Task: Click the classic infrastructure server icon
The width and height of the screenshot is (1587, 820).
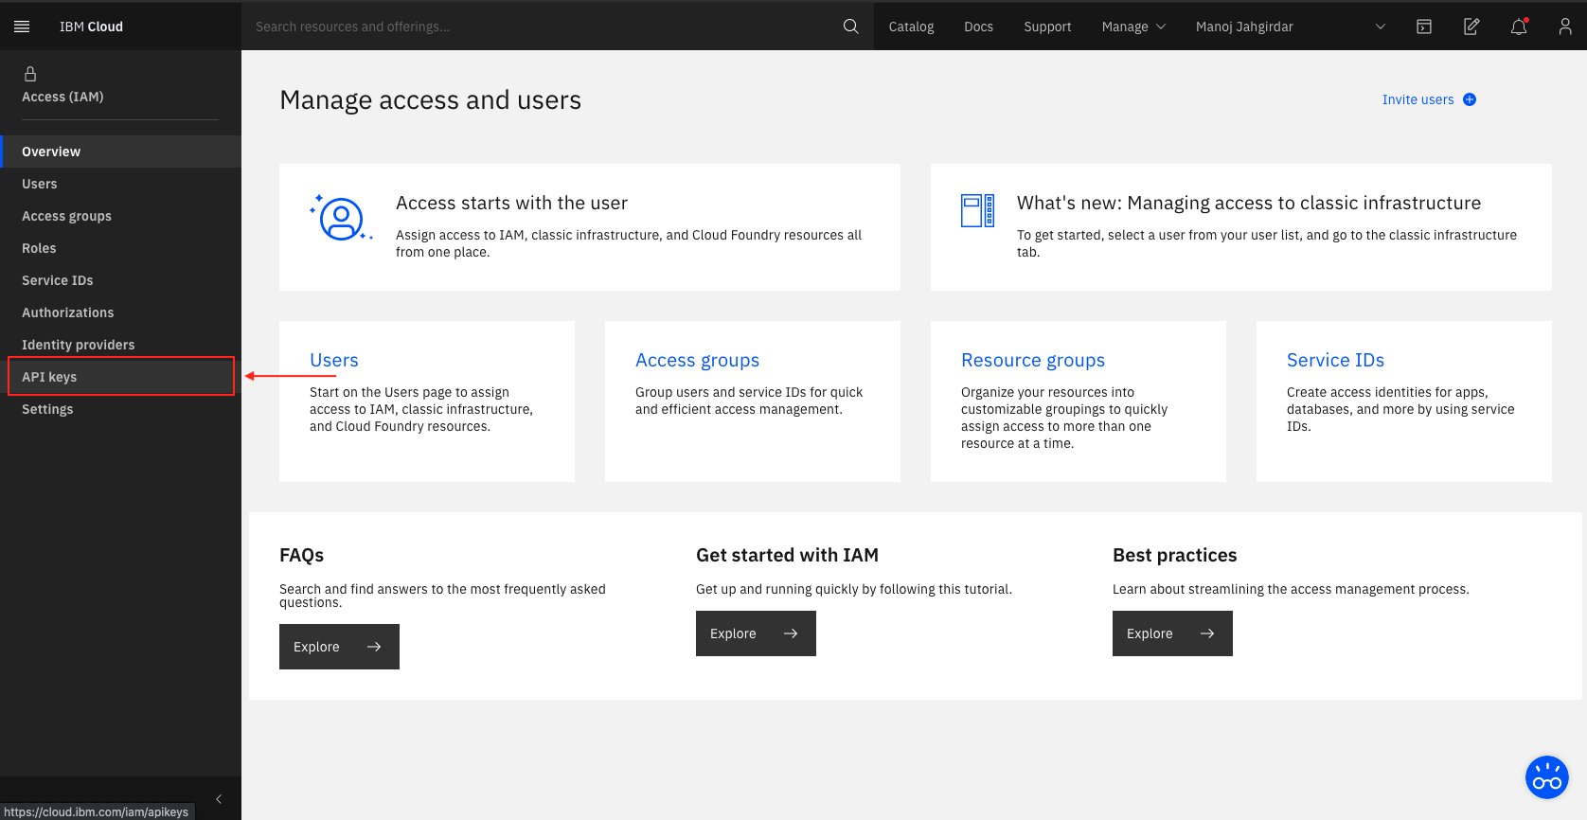Action: [x=977, y=210]
